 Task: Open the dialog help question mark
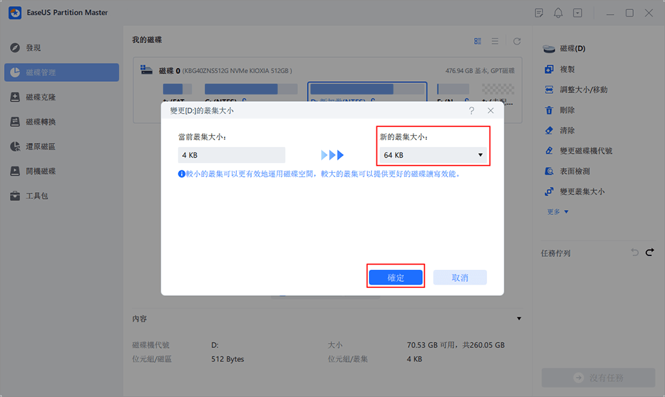pyautogui.click(x=471, y=110)
